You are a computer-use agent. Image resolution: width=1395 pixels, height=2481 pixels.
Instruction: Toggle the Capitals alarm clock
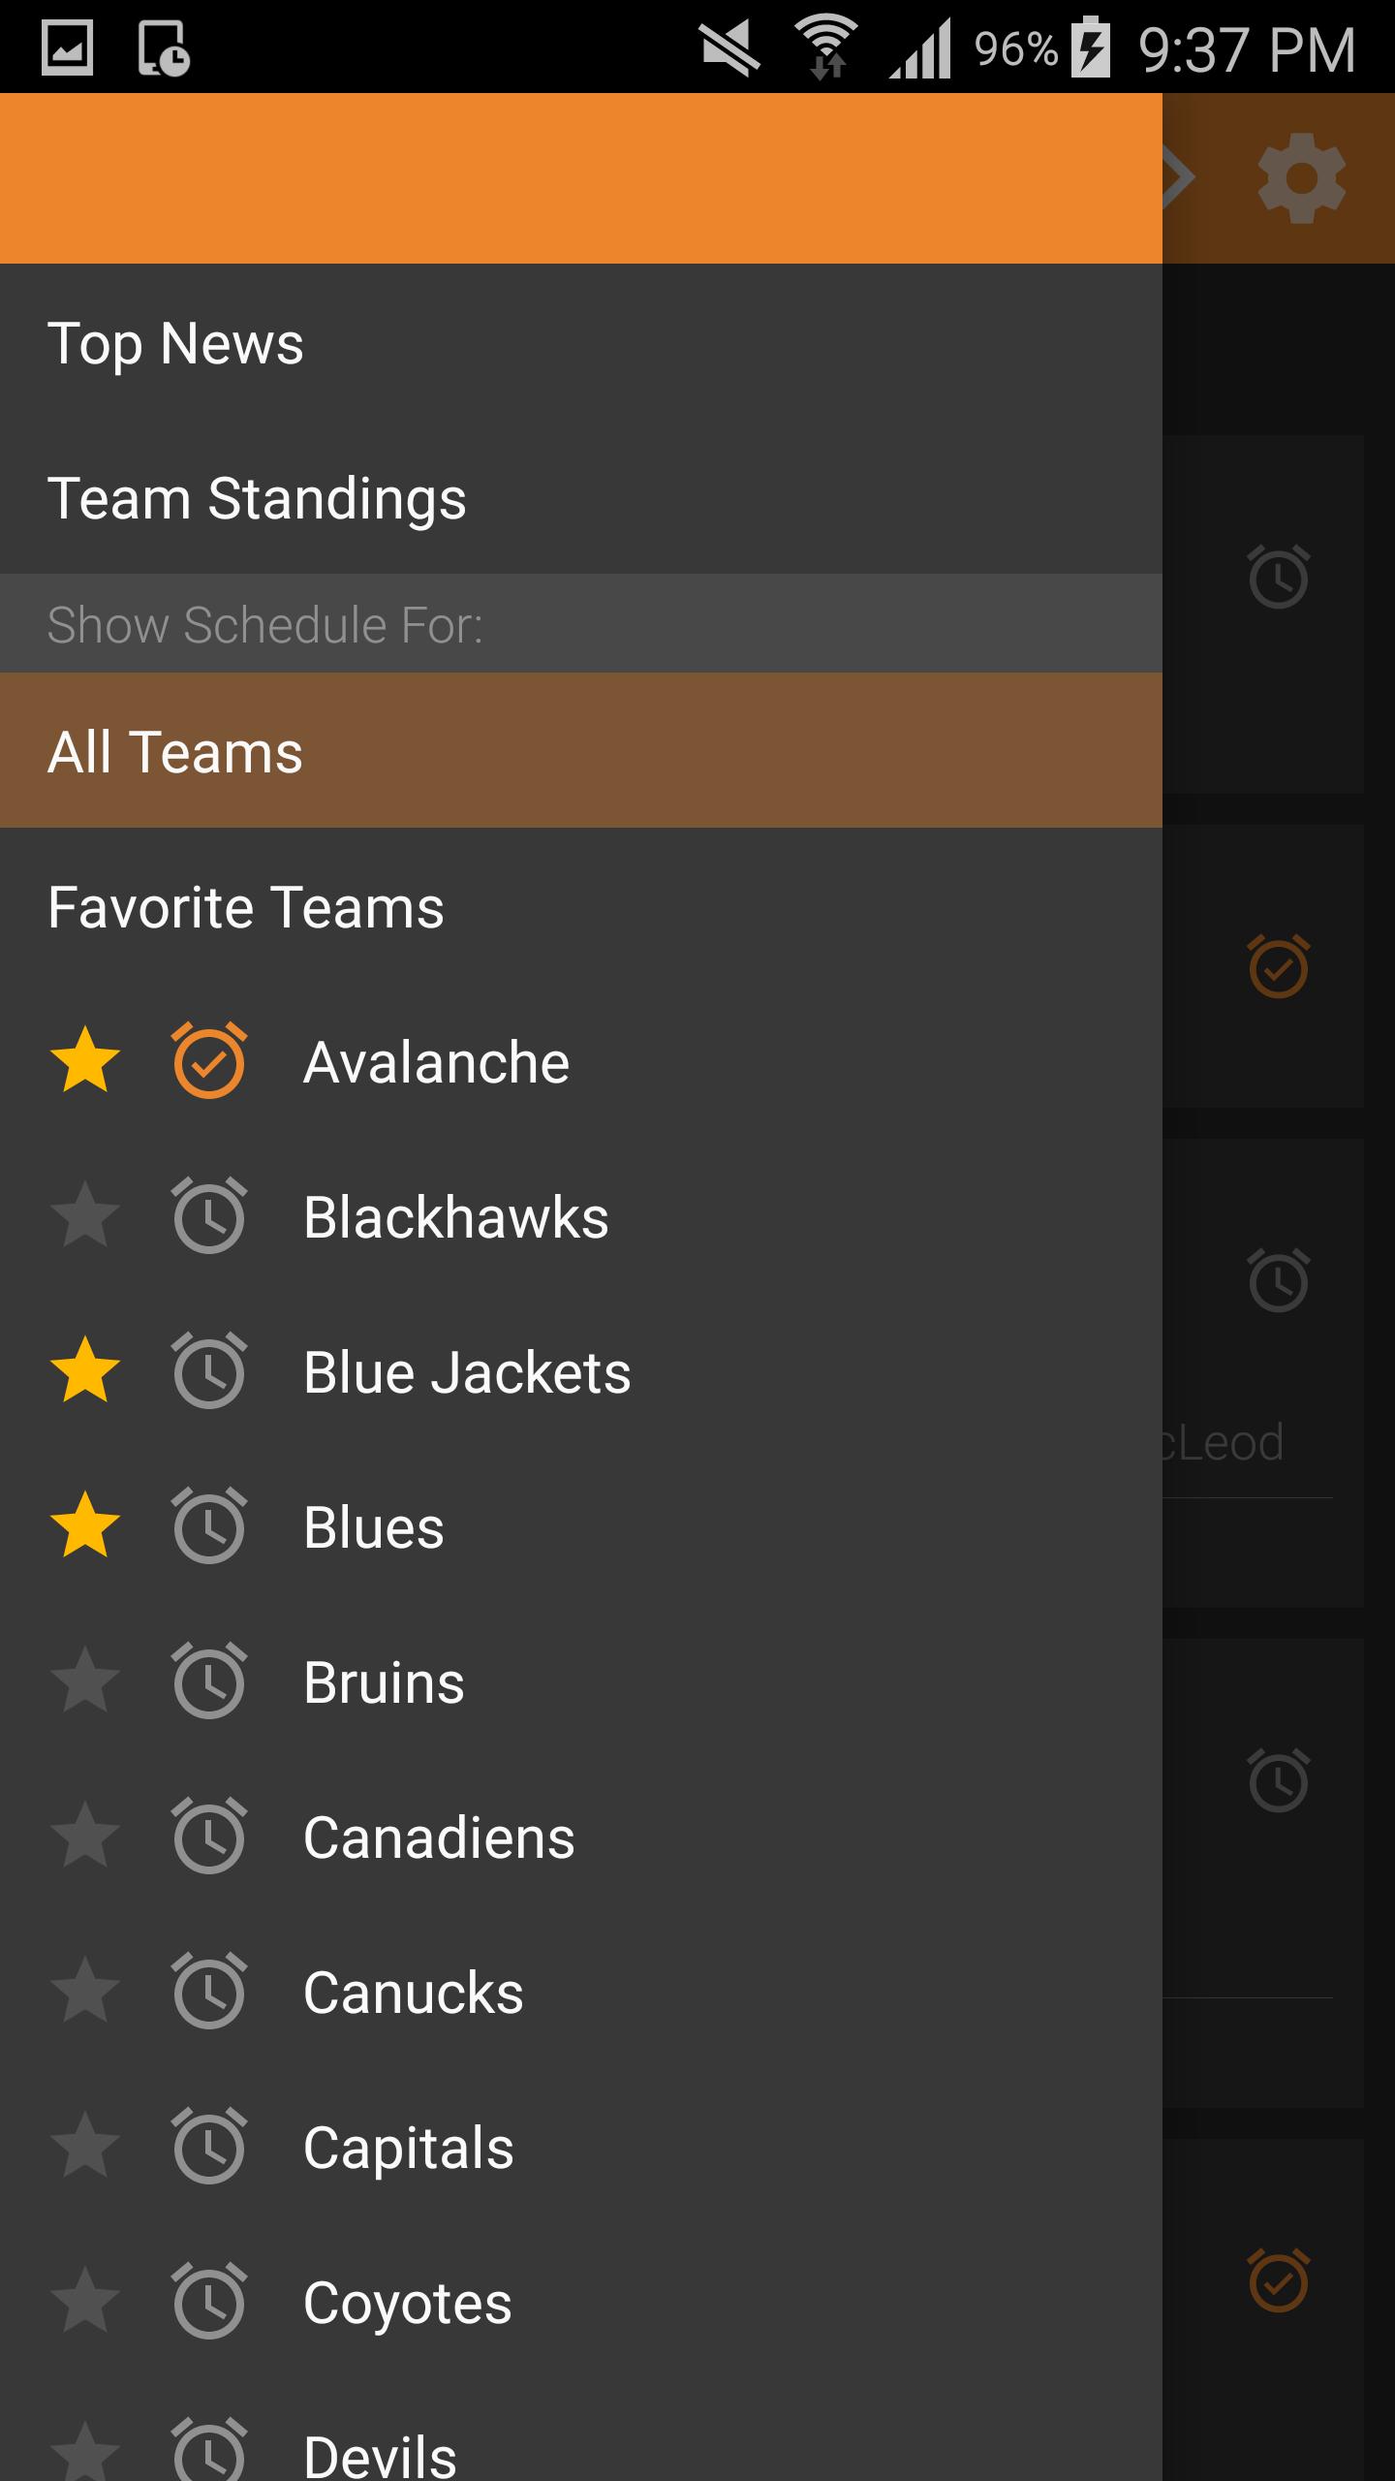(x=209, y=2146)
